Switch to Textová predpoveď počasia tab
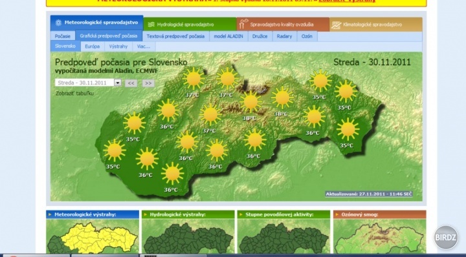The width and height of the screenshot is (466, 257). (175, 36)
